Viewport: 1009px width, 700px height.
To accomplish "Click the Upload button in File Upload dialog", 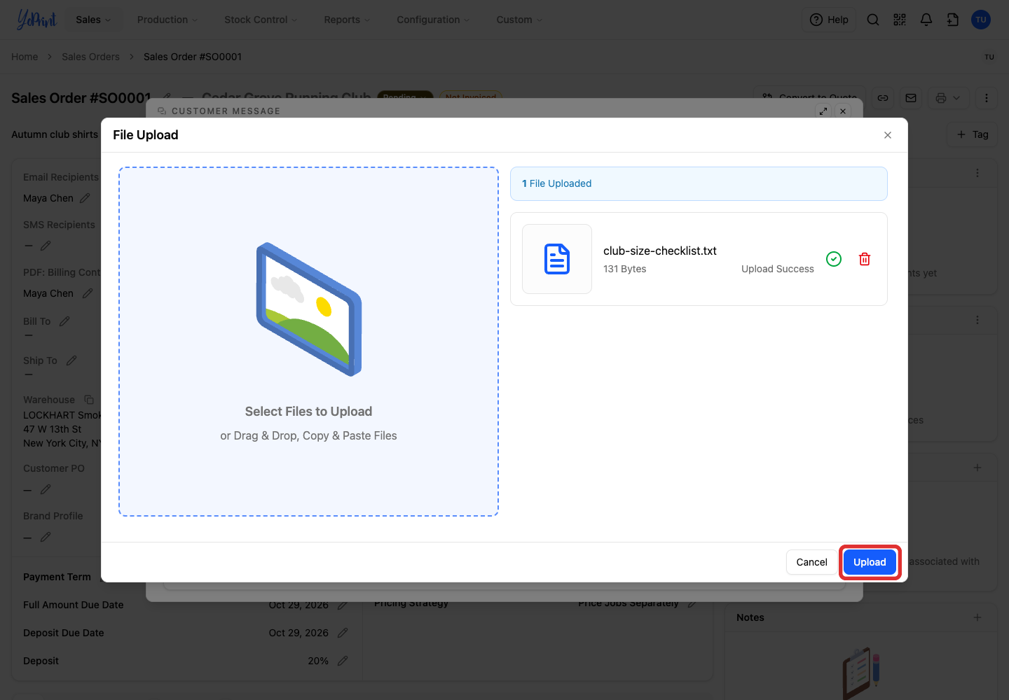I will 870,562.
